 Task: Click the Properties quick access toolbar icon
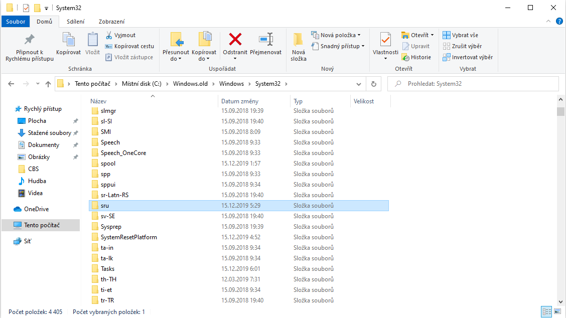coord(26,8)
